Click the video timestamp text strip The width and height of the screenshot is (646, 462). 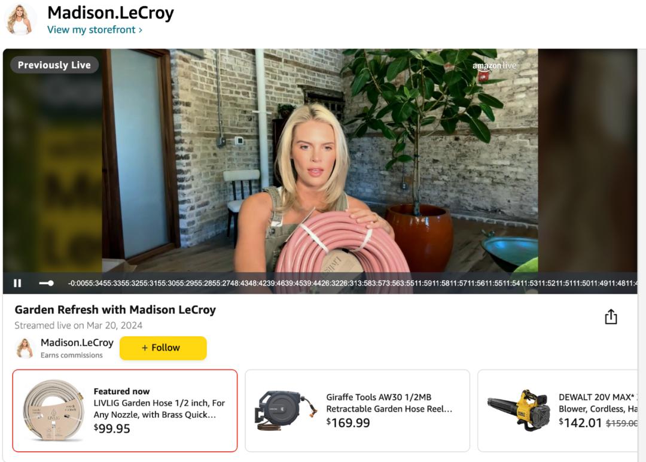353,283
